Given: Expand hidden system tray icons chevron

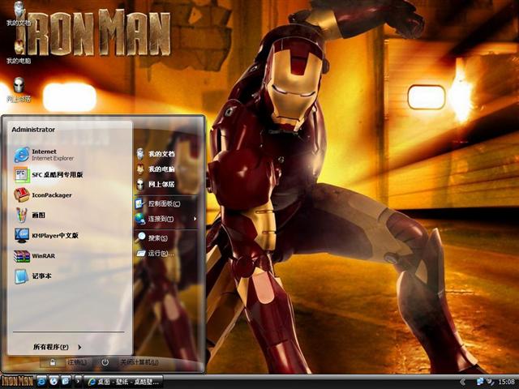Looking at the screenshot, I should [x=462, y=382].
